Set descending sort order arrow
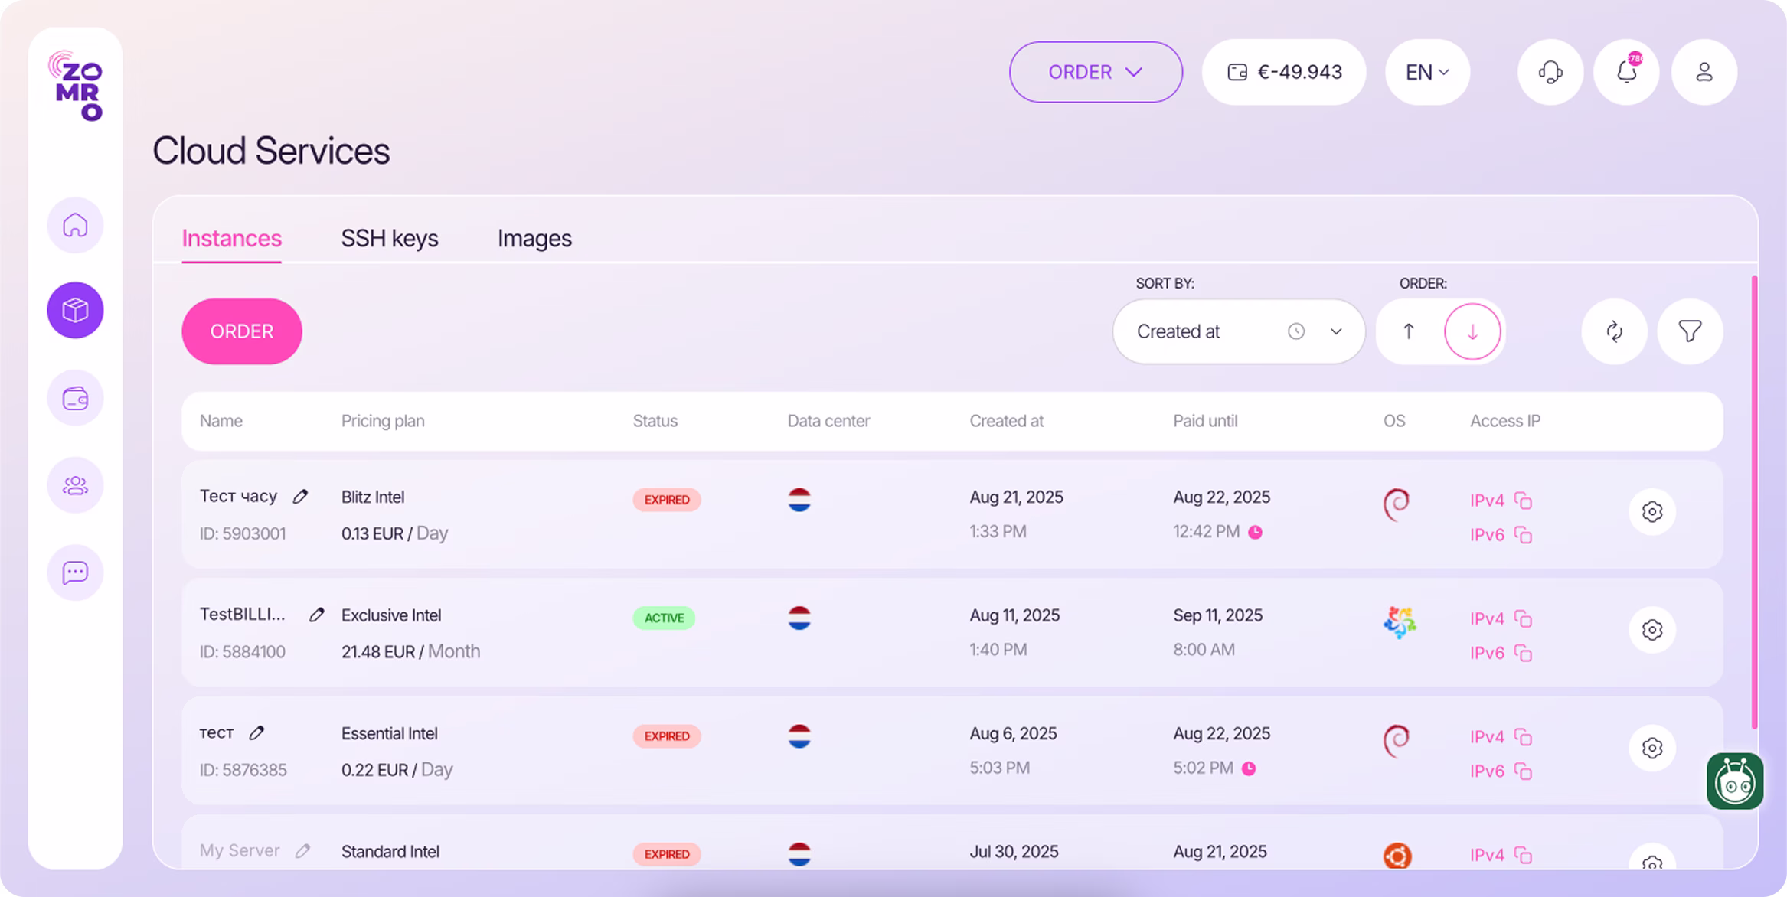 (x=1472, y=331)
